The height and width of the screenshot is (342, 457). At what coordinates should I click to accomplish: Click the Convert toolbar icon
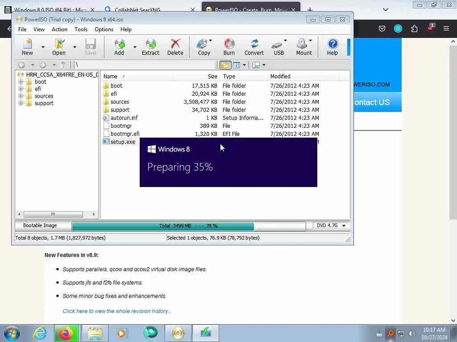[254, 47]
